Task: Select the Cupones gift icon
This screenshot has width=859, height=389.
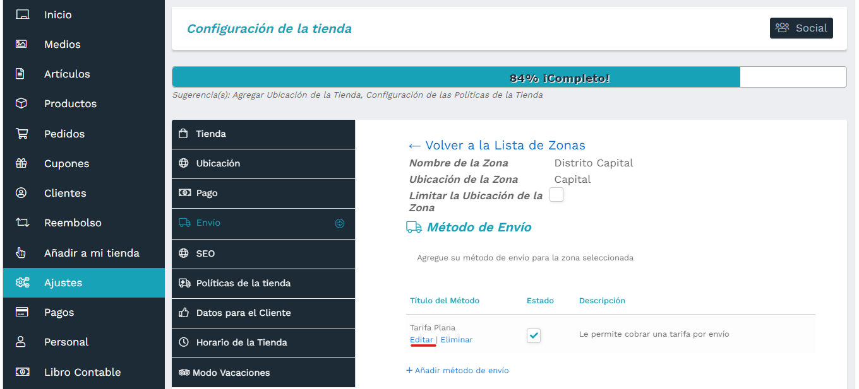Action: (x=23, y=163)
